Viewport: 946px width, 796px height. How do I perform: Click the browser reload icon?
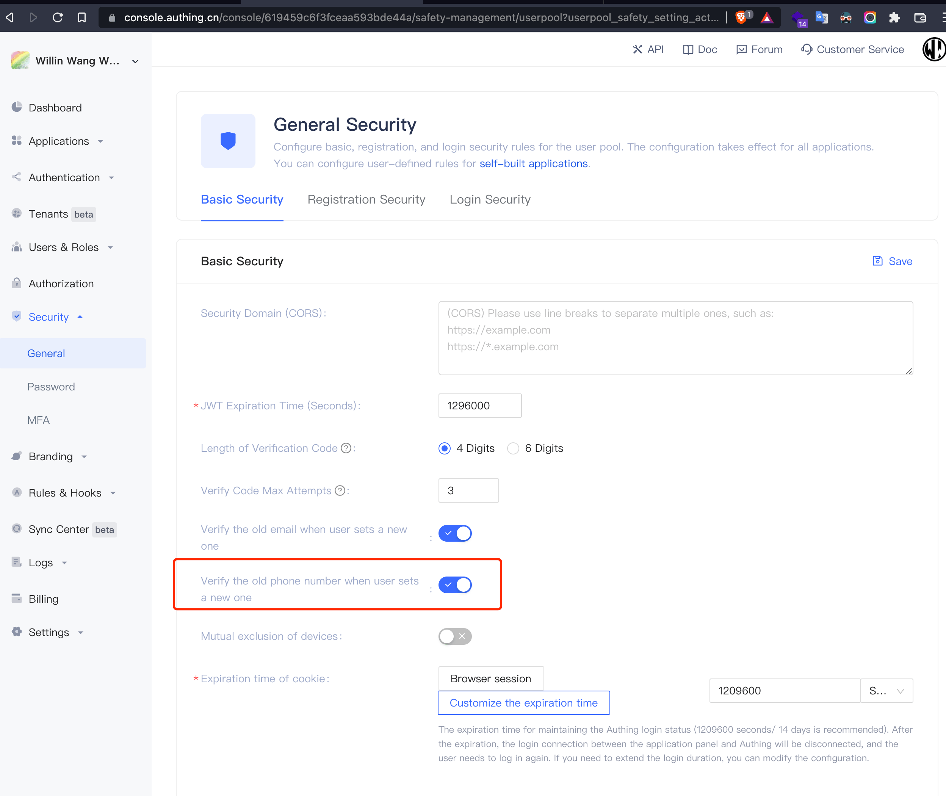coord(58,17)
